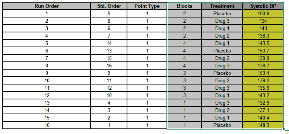Viewport: 289px width, 134px height.
Task: Click the Point Type column header
Action: [147, 6]
